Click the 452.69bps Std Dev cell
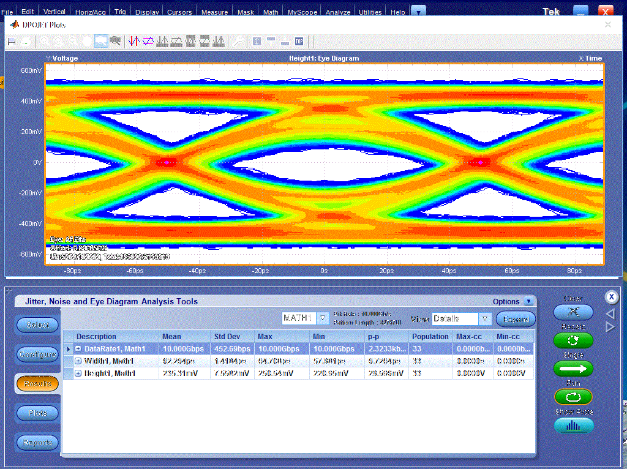 [x=232, y=348]
